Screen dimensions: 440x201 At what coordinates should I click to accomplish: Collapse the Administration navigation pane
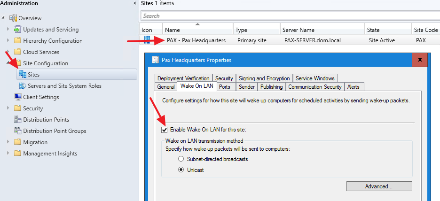click(x=135, y=4)
